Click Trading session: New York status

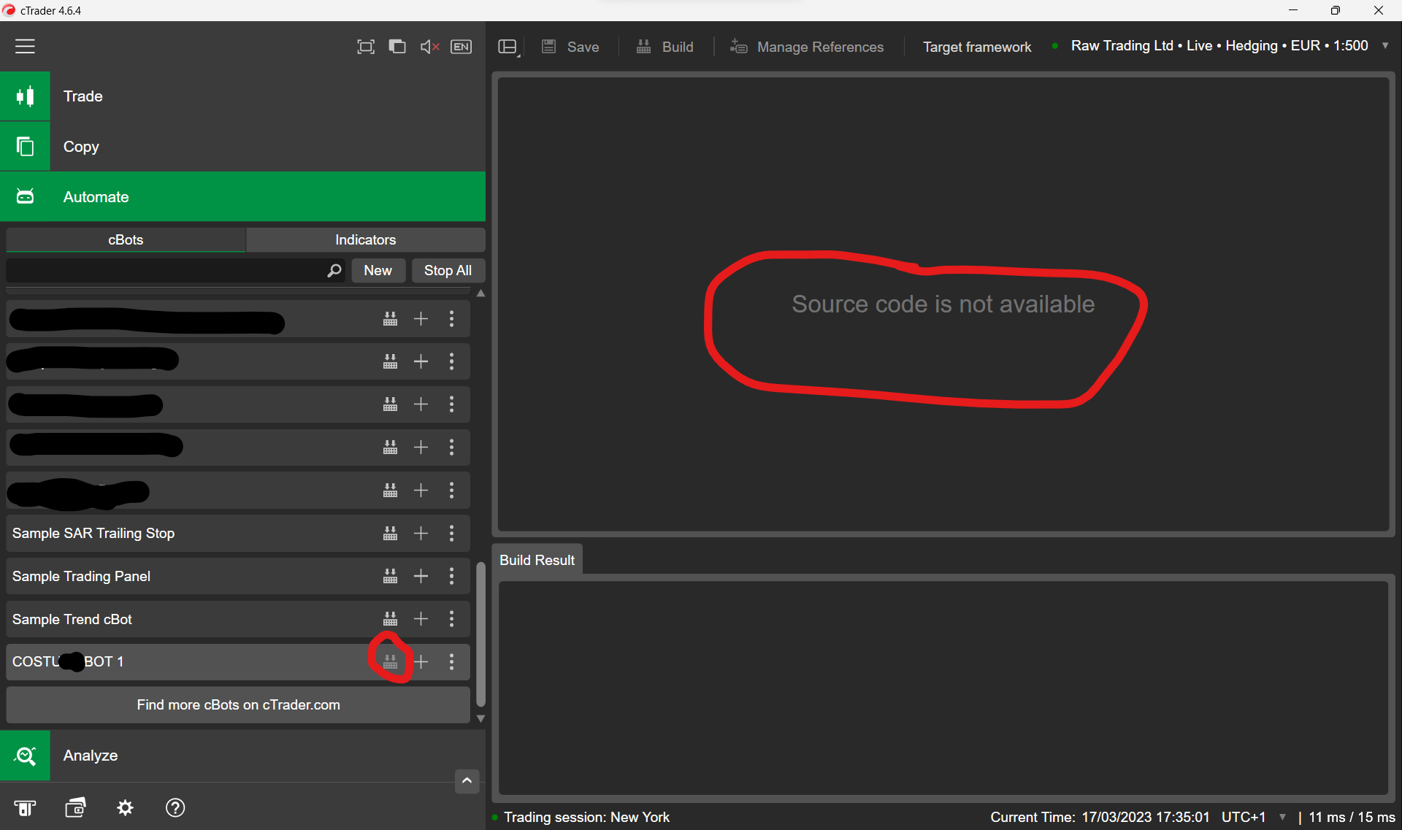click(x=586, y=818)
